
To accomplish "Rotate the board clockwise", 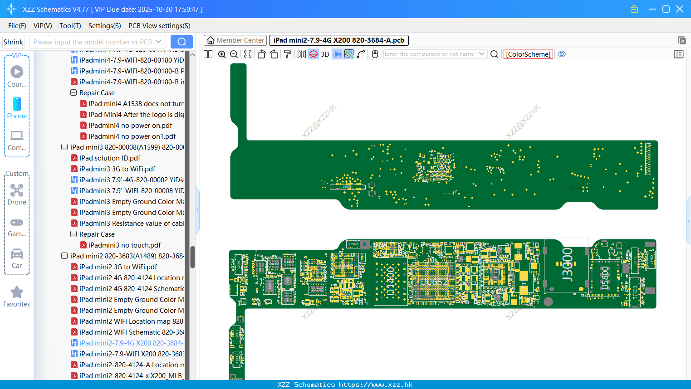I will click(274, 54).
